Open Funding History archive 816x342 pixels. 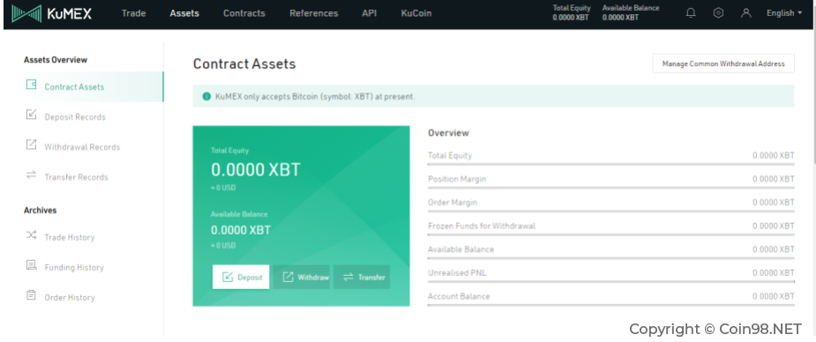[x=74, y=268]
